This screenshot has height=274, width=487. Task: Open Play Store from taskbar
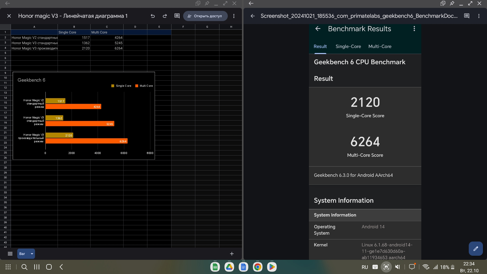pos(272,267)
